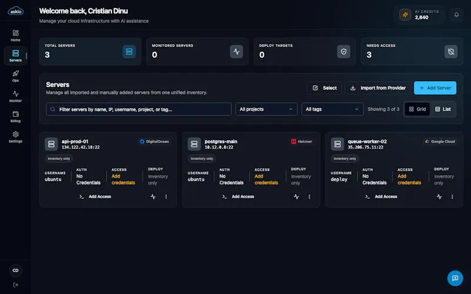The height and width of the screenshot is (294, 471).
Task: Open the Billing sidebar section
Action: click(x=15, y=116)
